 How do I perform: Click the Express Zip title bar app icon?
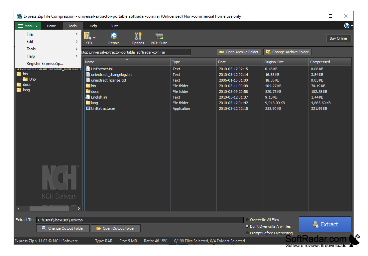click(x=20, y=16)
